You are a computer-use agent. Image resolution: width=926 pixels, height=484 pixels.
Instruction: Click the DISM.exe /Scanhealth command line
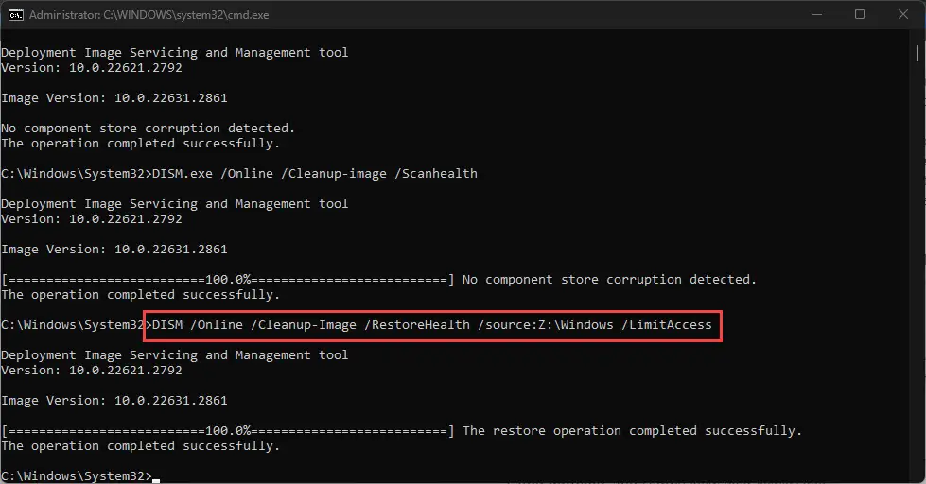[x=314, y=174]
